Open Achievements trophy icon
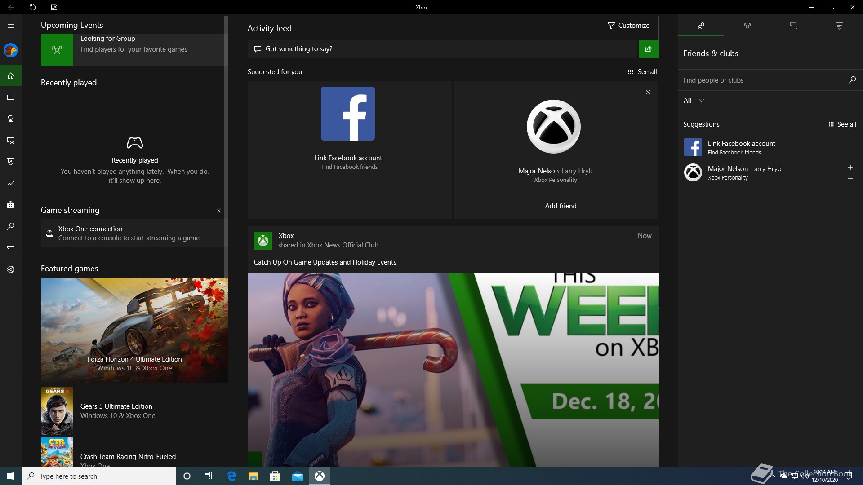 click(x=11, y=119)
